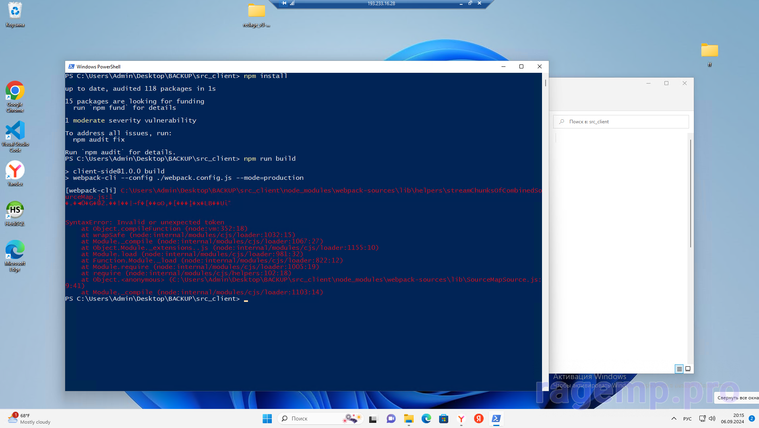This screenshot has width=759, height=428.
Task: Show hidden tray icons chevron
Action: pyautogui.click(x=674, y=418)
